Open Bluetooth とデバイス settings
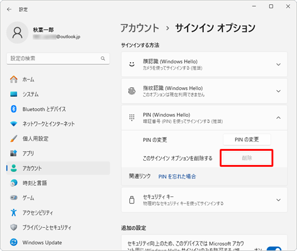 pos(58,109)
